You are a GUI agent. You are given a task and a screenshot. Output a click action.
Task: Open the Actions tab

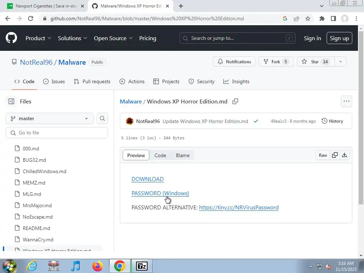[x=132, y=81]
